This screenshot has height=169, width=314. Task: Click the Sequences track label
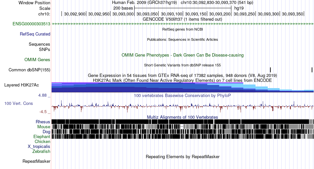[x=39, y=44]
